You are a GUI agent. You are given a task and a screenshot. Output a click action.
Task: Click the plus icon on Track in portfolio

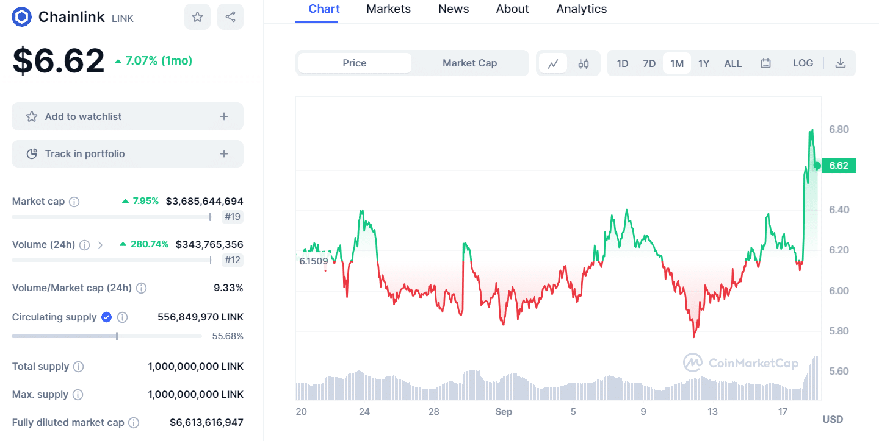pos(224,154)
